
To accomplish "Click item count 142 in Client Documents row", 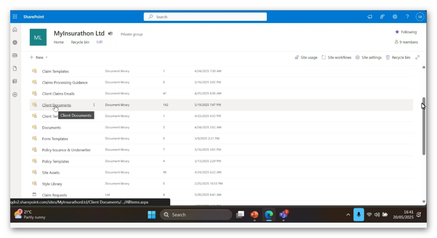I will pyautogui.click(x=166, y=105).
